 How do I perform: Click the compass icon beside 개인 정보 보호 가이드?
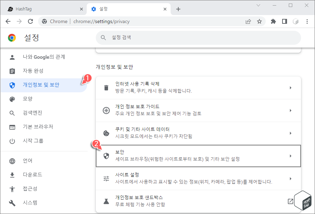106,110
